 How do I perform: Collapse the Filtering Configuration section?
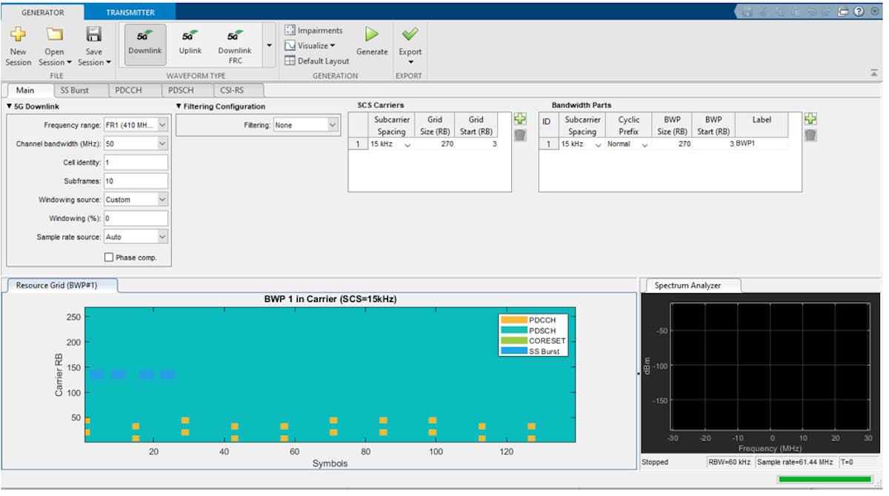click(178, 106)
